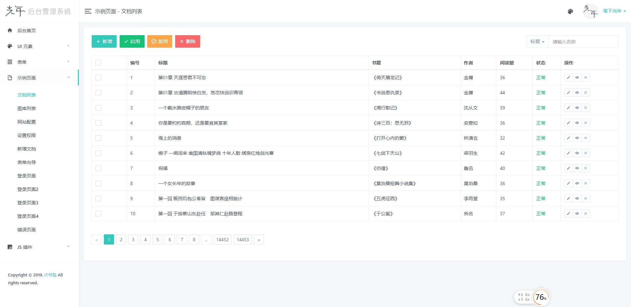The height and width of the screenshot is (307, 631).
Task: Expand the UI 元素 sidebar menu
Action: 39,46
